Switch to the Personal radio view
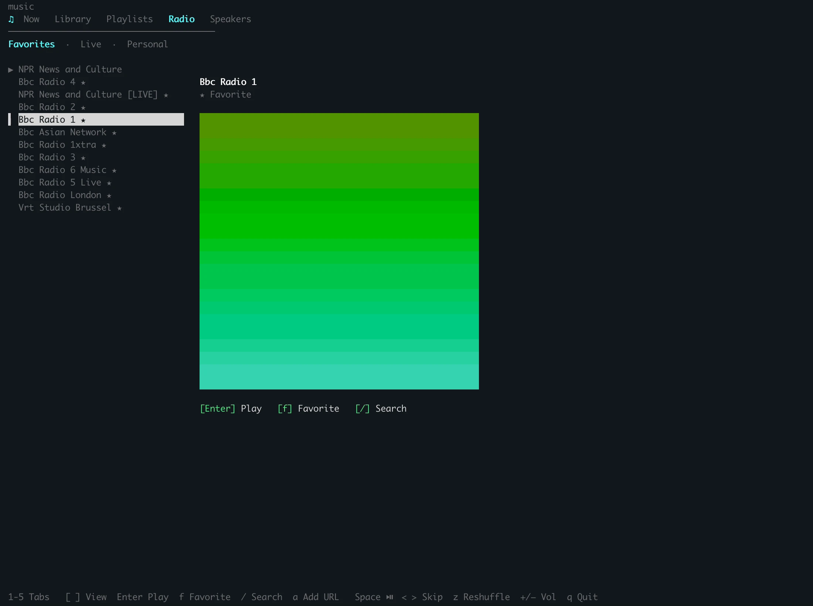This screenshot has height=606, width=813. tap(147, 44)
